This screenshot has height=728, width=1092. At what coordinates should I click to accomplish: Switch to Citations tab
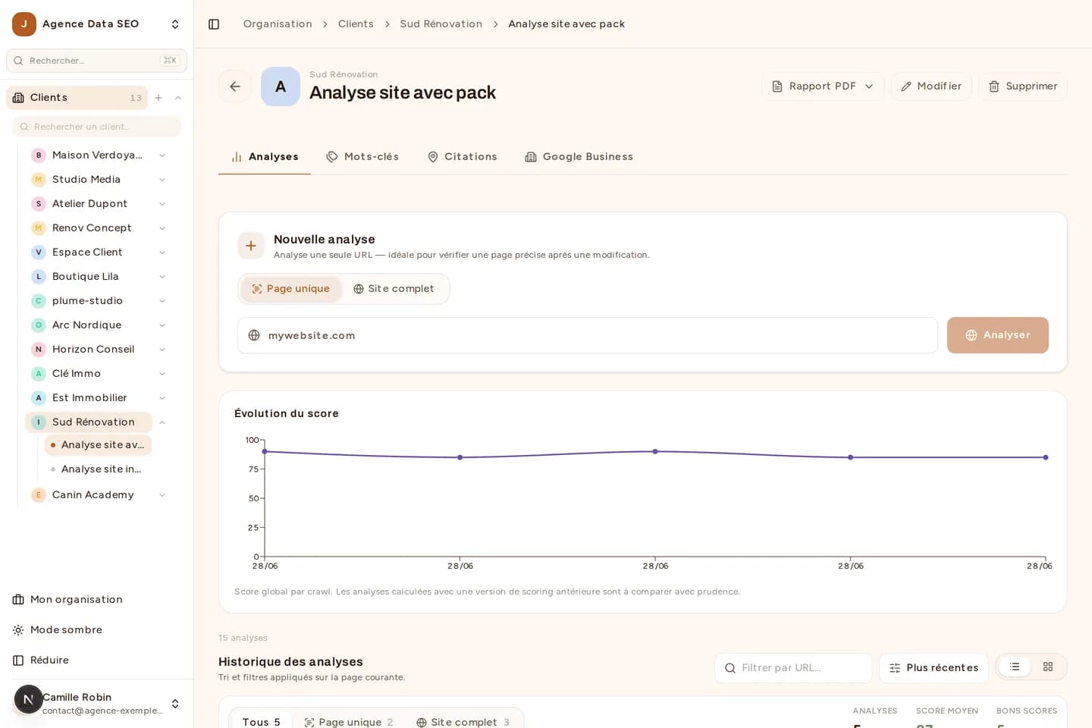463,157
